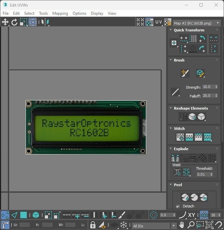Click the Stitch to Target icon
The image size is (224, 230).
[x=180, y=137]
